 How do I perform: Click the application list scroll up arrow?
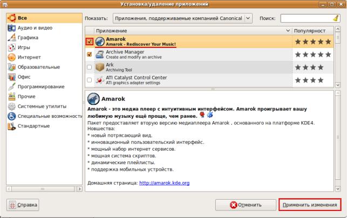(338, 29)
